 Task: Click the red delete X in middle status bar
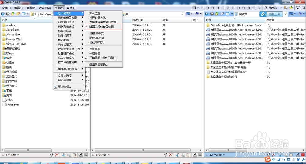170,155
